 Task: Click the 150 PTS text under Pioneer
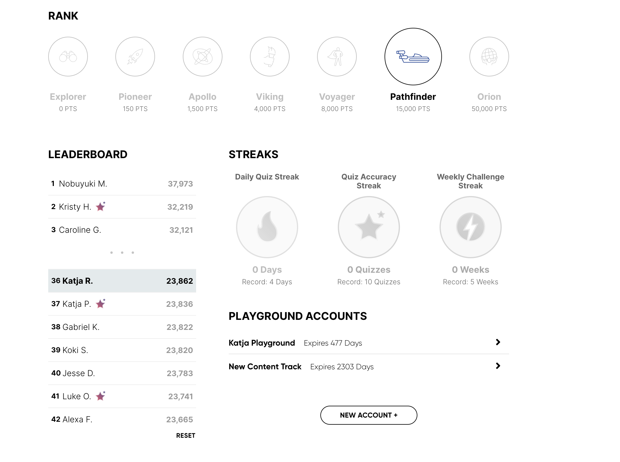(x=135, y=109)
